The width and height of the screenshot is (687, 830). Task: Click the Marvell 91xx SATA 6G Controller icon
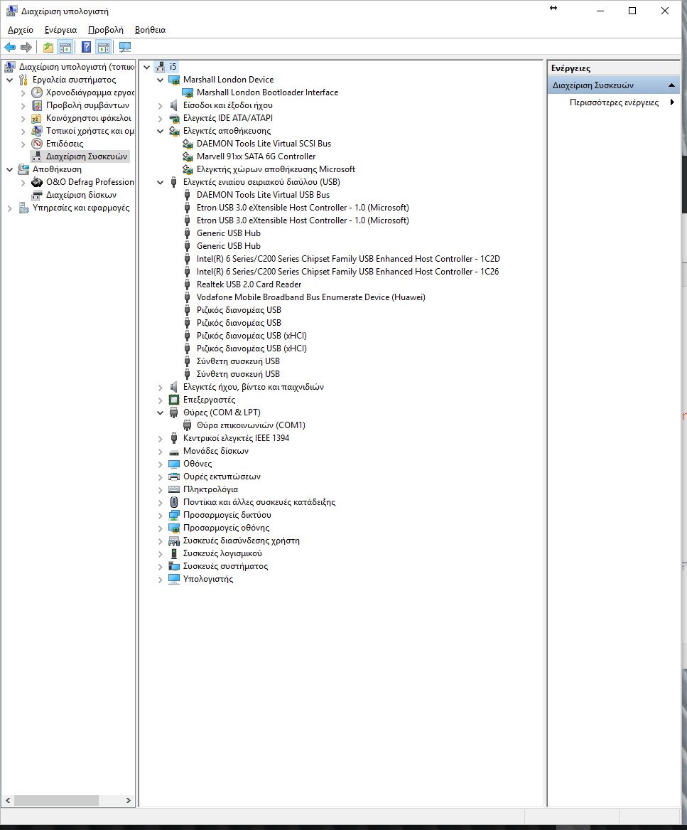(x=188, y=156)
